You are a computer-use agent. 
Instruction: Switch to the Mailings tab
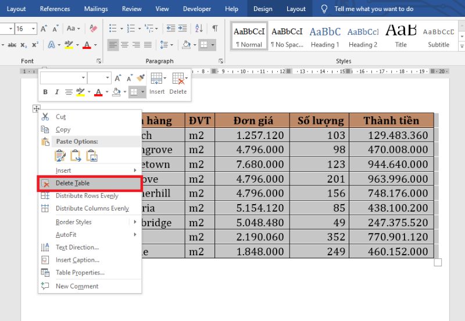pos(96,9)
